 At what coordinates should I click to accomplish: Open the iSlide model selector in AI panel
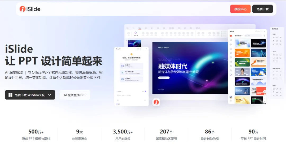(120, 91)
